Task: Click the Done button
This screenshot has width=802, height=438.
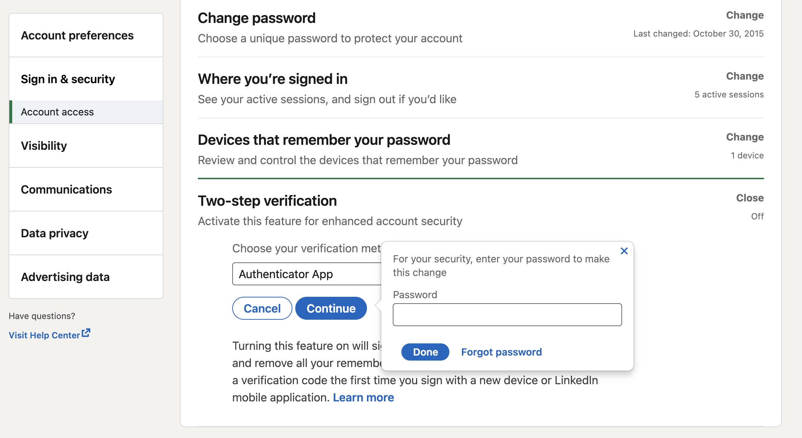Action: click(425, 352)
